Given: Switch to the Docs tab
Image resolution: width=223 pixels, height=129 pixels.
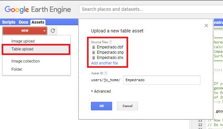Looking at the screenshot, I should (23, 22).
